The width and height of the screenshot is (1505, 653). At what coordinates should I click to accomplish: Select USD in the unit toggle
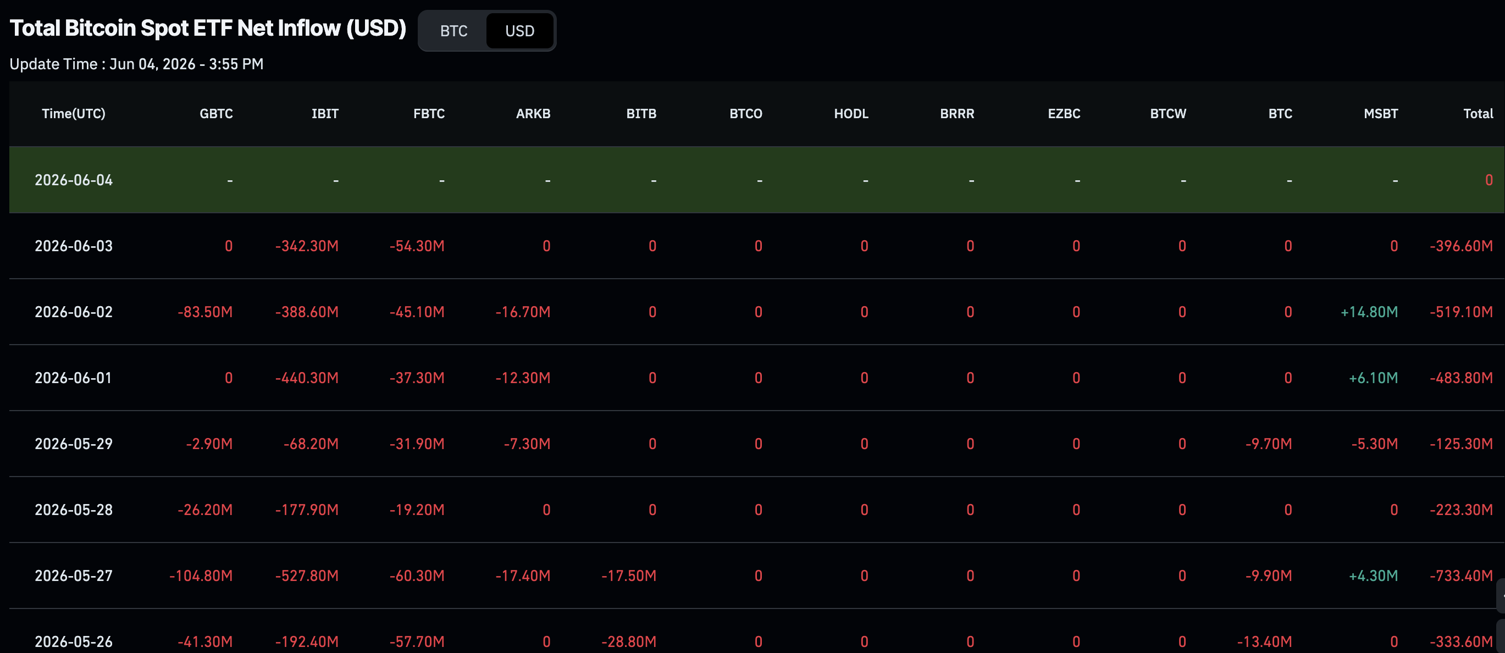(x=519, y=31)
